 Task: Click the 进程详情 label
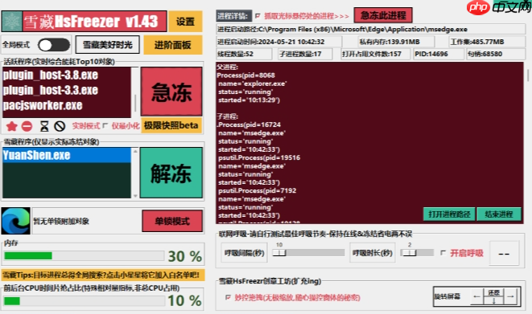(233, 16)
